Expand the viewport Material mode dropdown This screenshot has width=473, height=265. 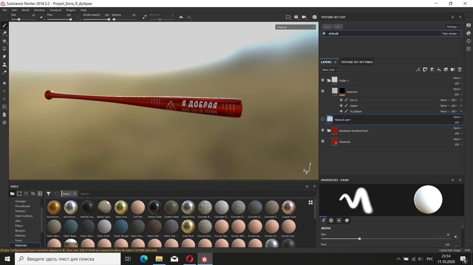(x=295, y=27)
